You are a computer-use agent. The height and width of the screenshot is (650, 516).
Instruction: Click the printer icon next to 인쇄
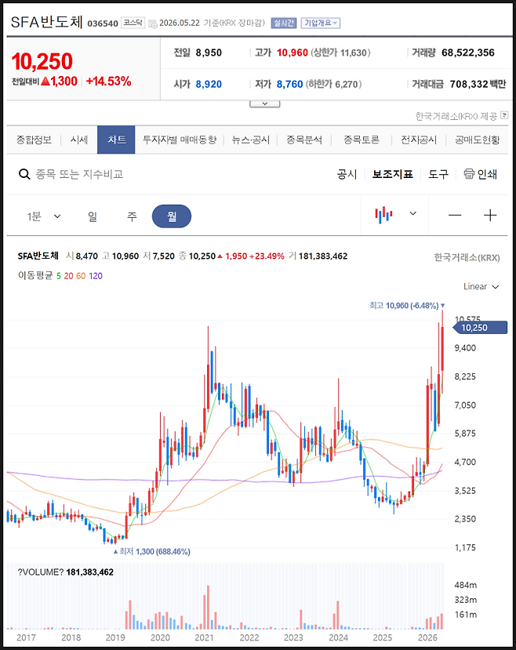(469, 174)
